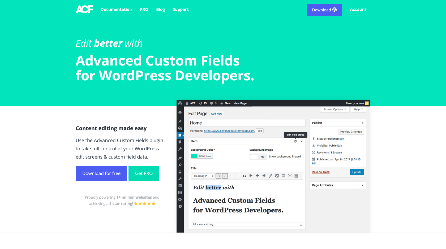Click Select Color button
Image resolution: width=446 pixels, height=249 pixels.
click(x=205, y=156)
